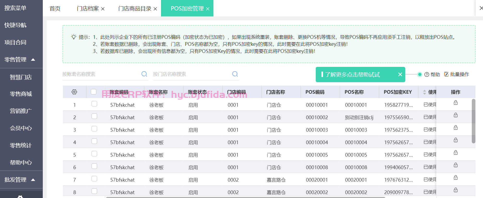Open 帮助 with question mark icon
483x198 pixels.
click(432, 74)
